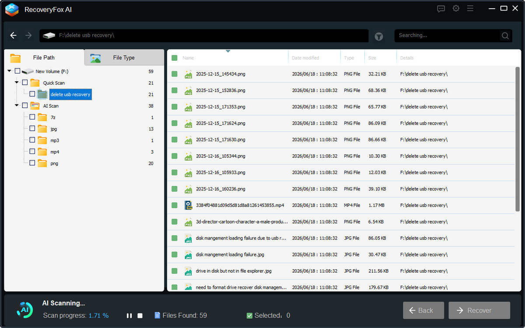Click the RecoveryFox AI logo icon

(12, 10)
